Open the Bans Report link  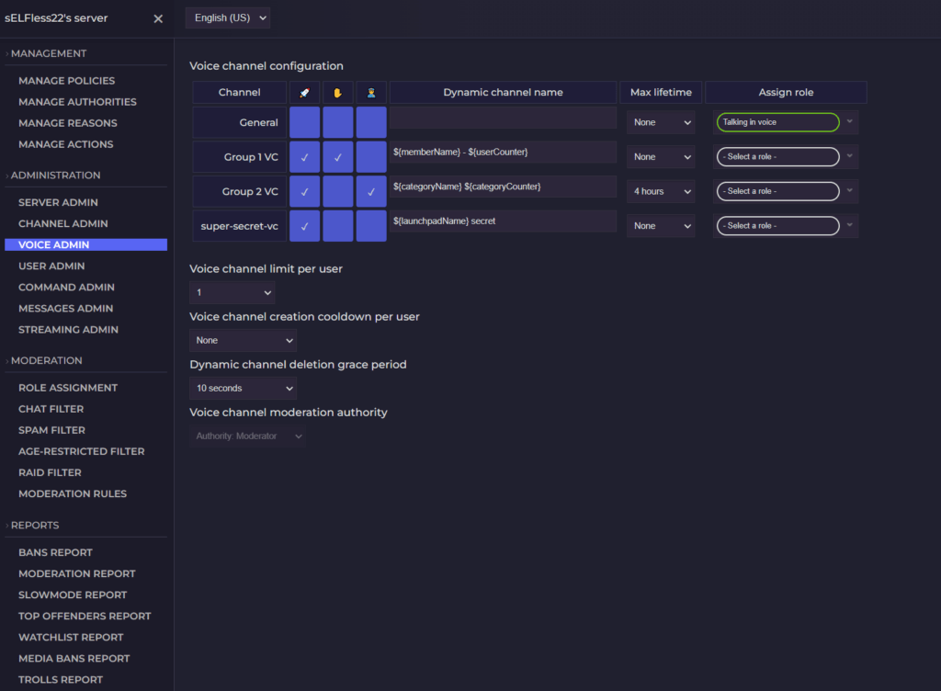(55, 552)
